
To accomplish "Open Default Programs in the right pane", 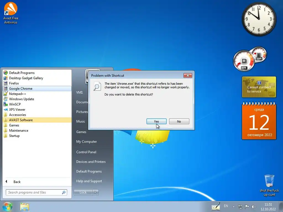I will point(89,171).
